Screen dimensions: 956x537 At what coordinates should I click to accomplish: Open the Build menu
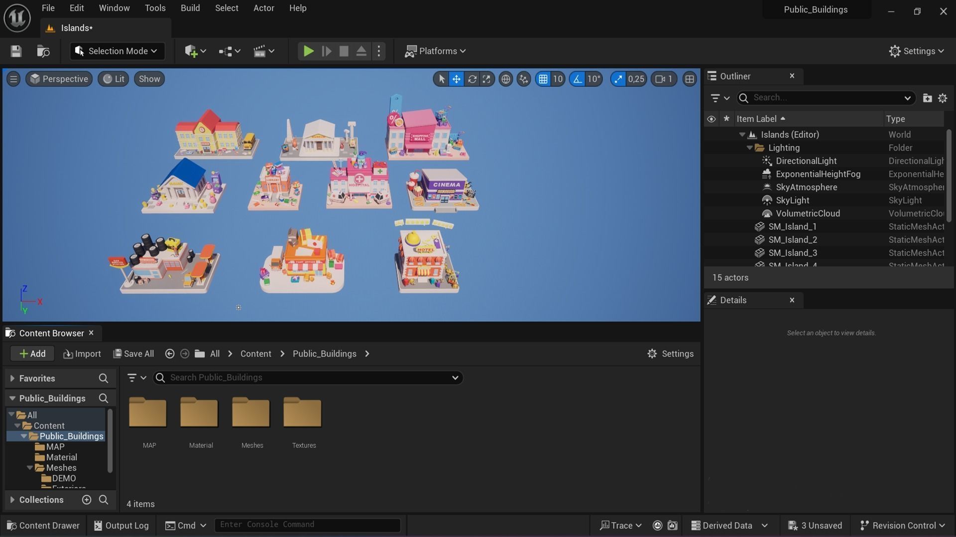(190, 8)
